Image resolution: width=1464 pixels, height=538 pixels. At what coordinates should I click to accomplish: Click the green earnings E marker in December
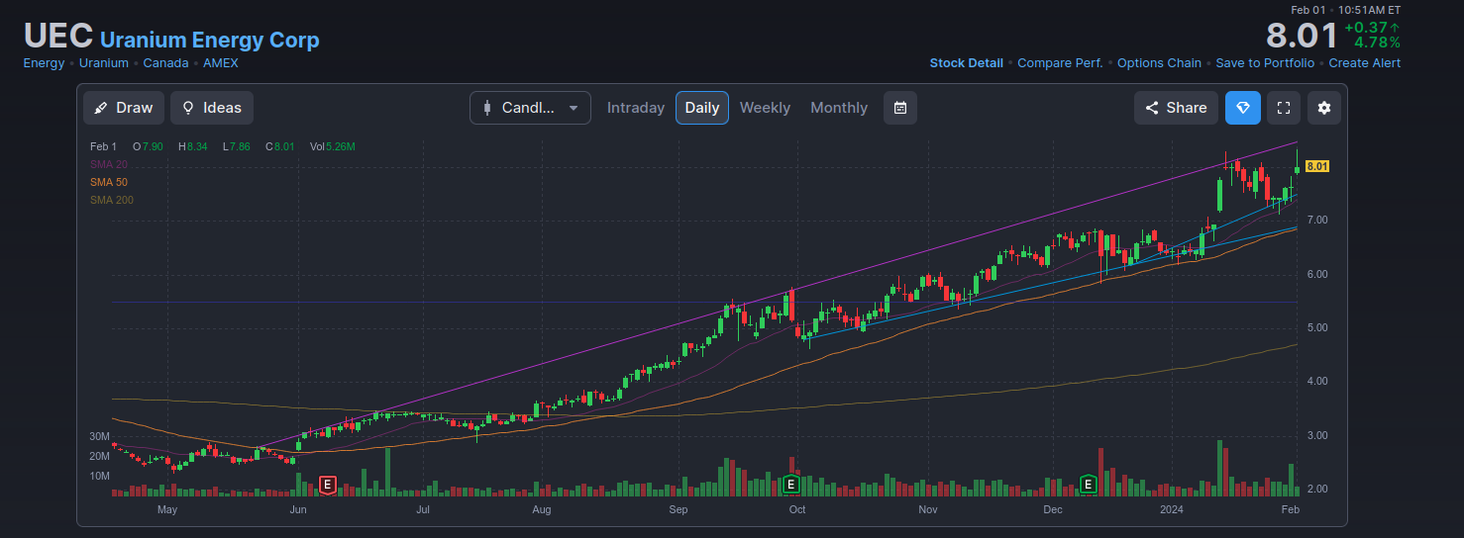(1088, 485)
